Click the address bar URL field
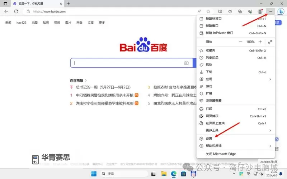Image resolution: width=287 pixels, height=179 pixels. tap(110, 11)
